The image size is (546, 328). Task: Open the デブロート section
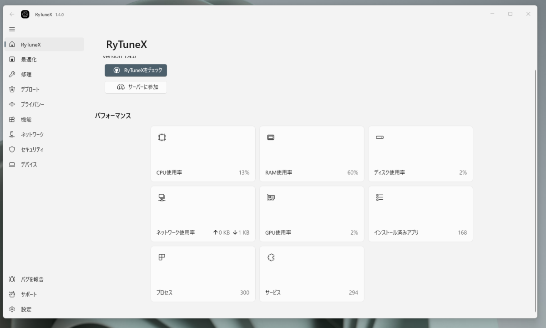[x=44, y=90]
